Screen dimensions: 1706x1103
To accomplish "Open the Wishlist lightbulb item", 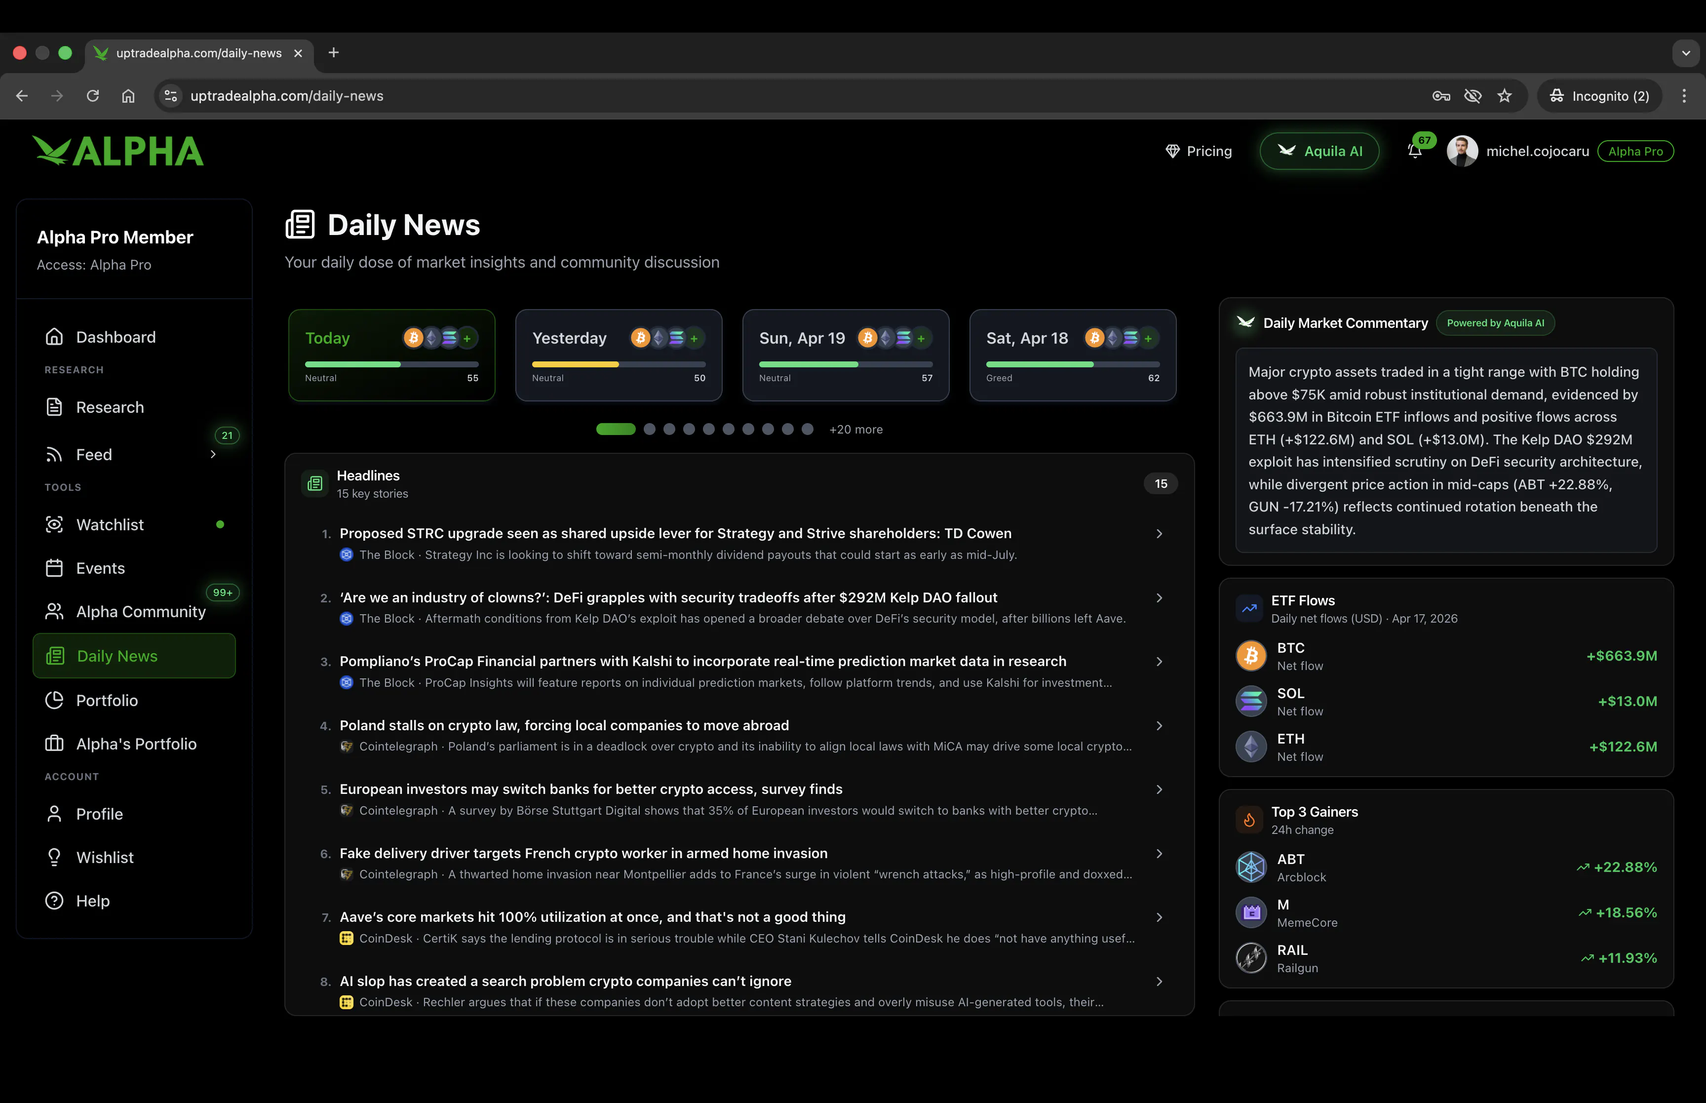I will 134,857.
